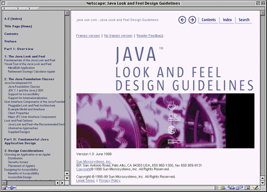Image resolution: width=267 pixels, height=192 pixels.
Task: Go to Title Page (Home) in sidebar
Action: [x=18, y=26]
